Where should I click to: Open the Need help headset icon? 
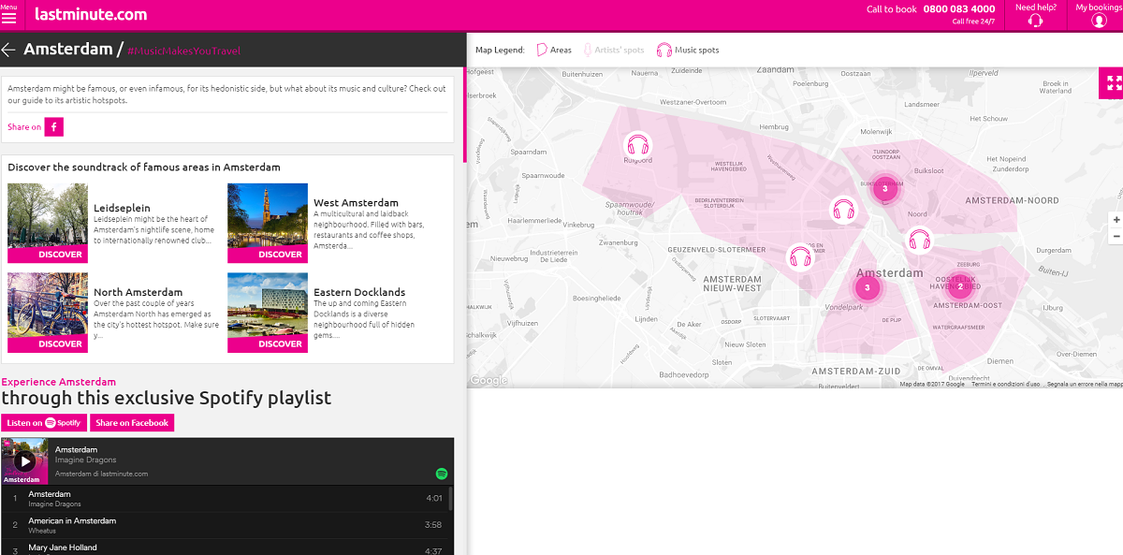(1035, 21)
